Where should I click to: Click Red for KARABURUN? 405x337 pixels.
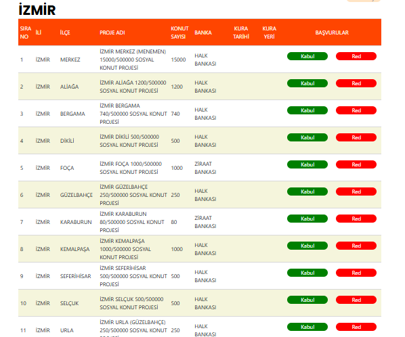coord(356,219)
